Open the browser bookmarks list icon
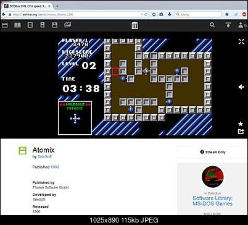 tap(162, 14)
